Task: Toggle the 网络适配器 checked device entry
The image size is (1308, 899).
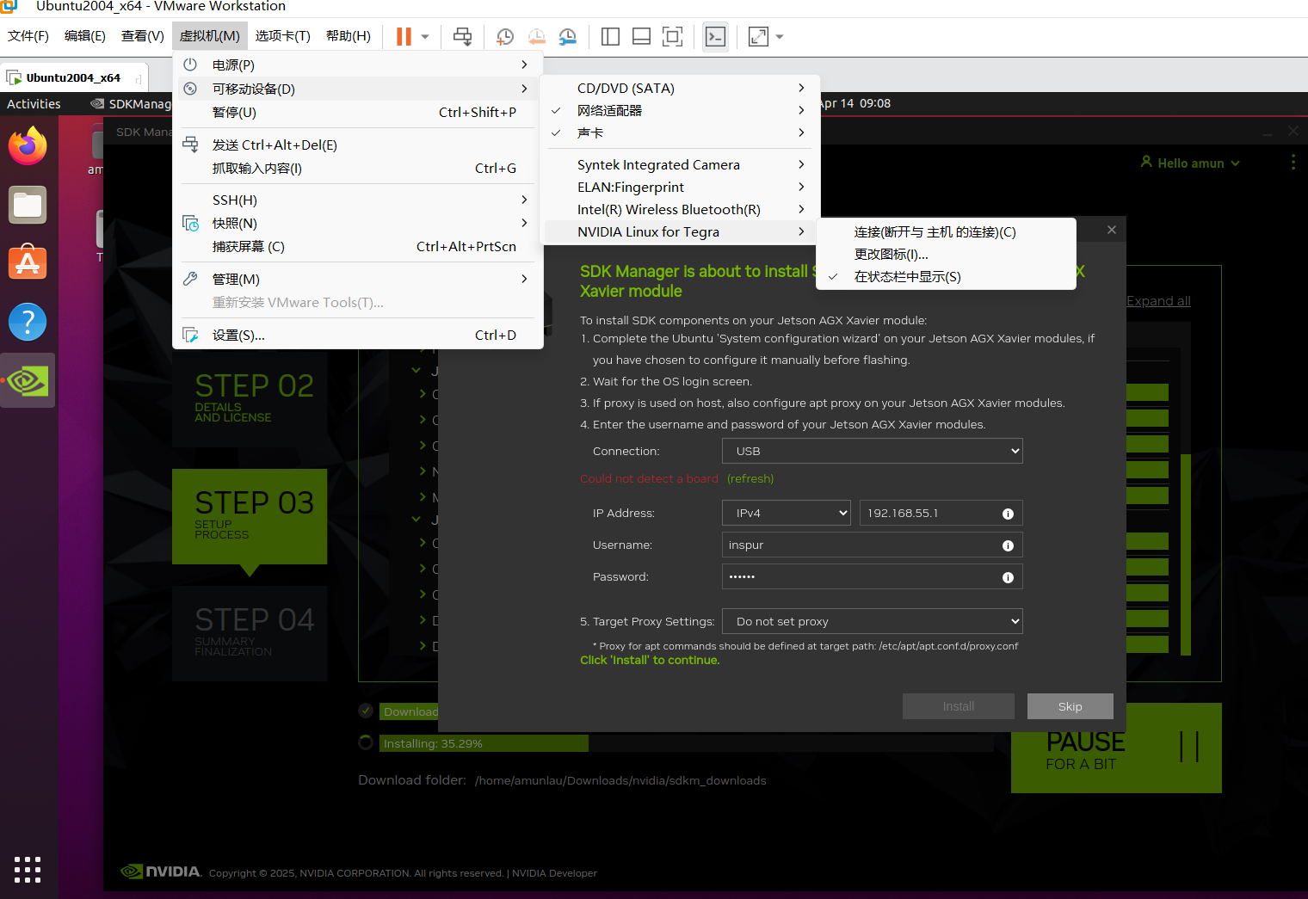Action: pyautogui.click(x=680, y=111)
